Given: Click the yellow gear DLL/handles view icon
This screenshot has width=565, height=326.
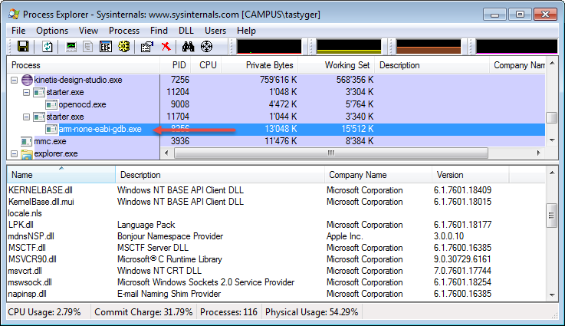Looking at the screenshot, I should (x=124, y=47).
